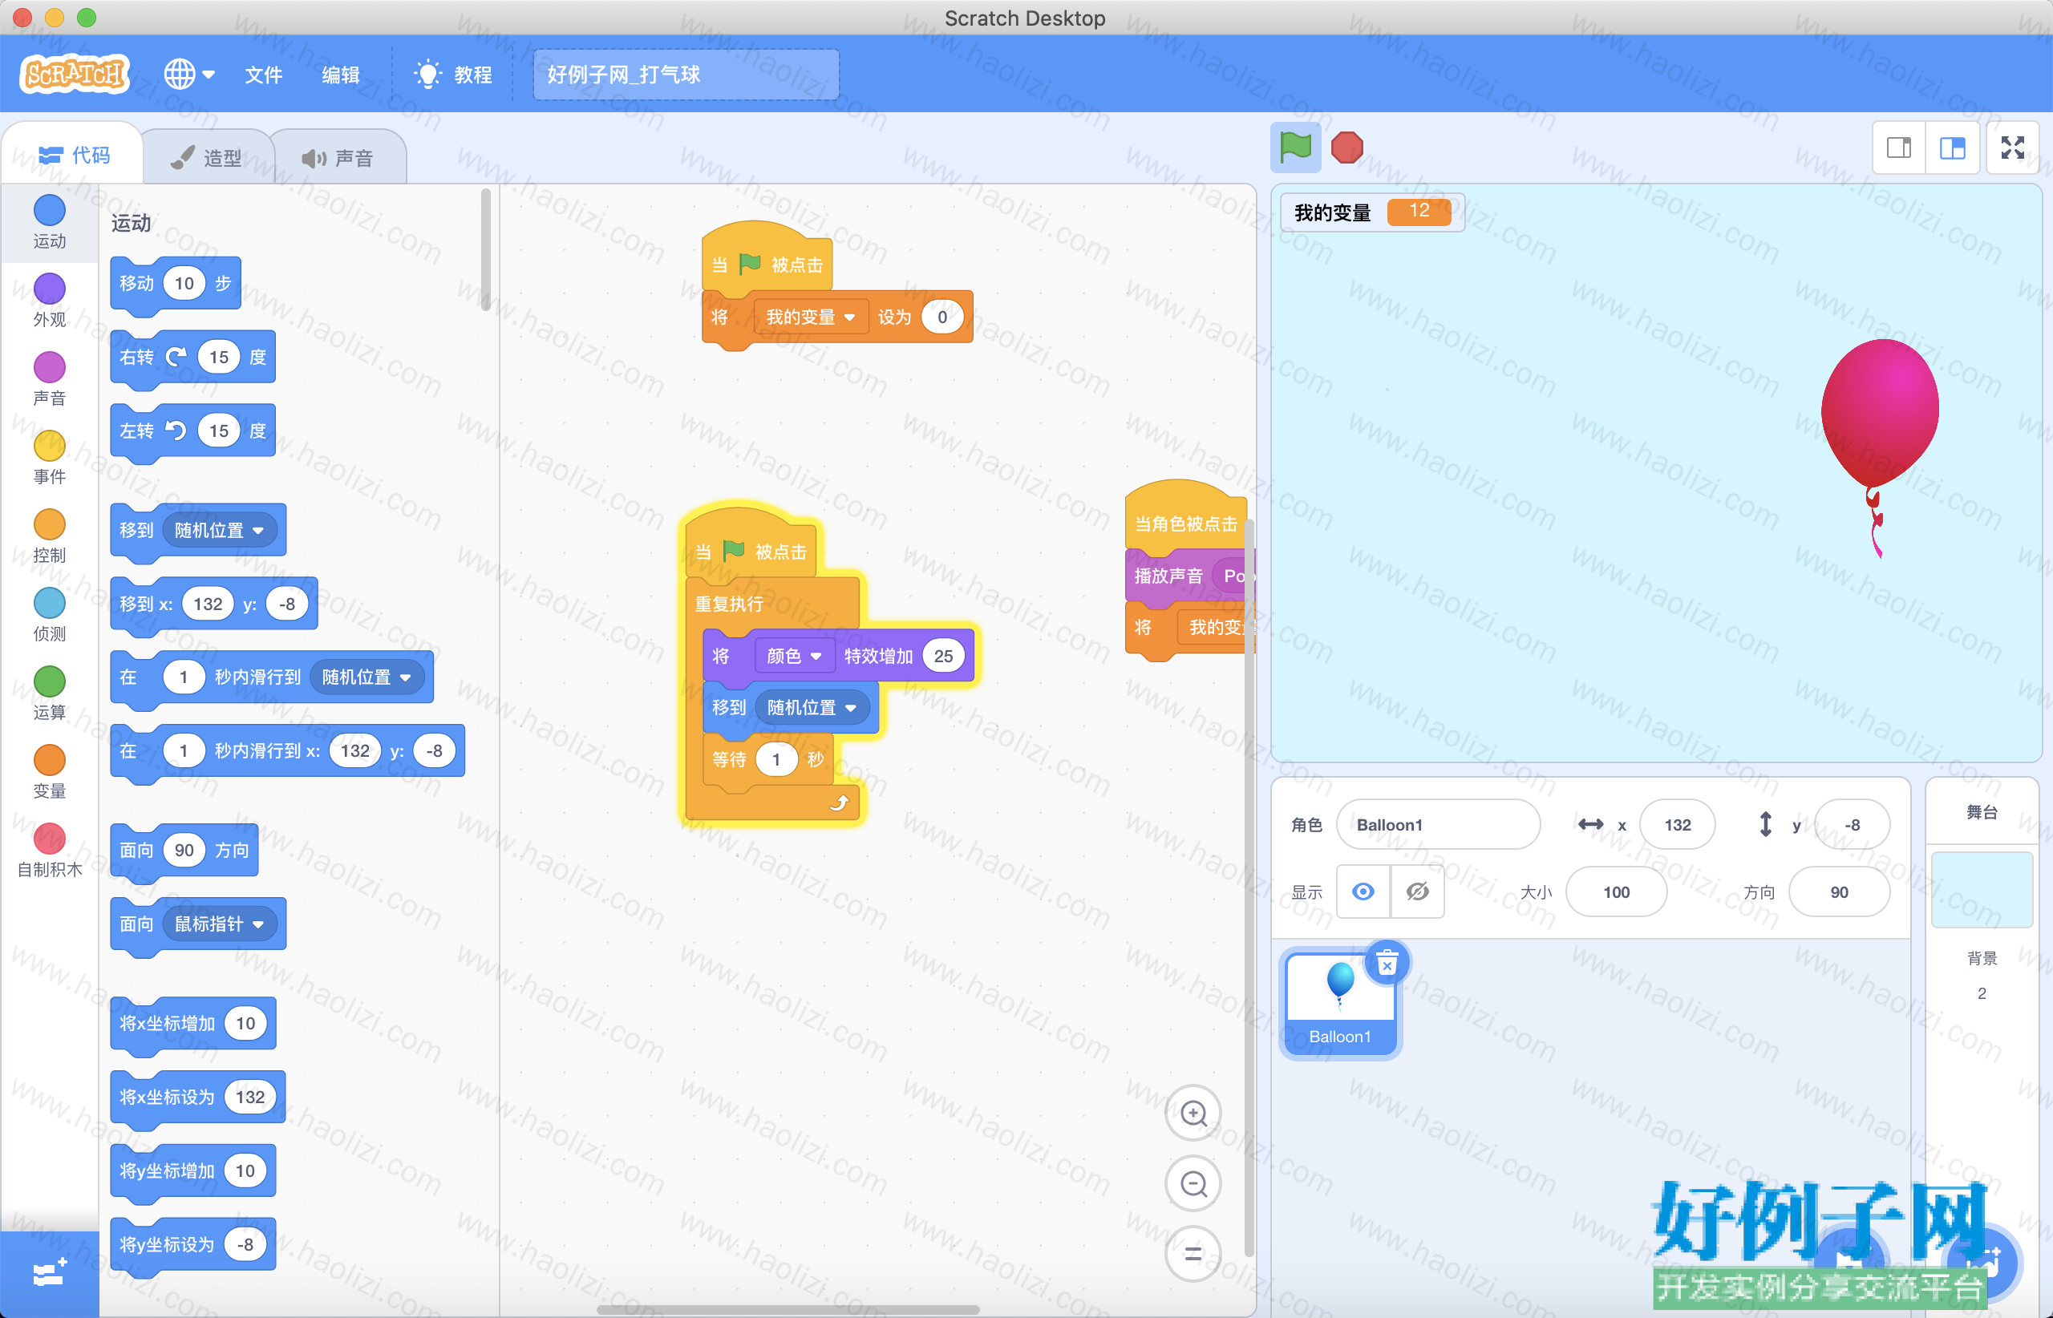
Task: Select the 侦测 (Sensing) category
Action: tap(49, 616)
